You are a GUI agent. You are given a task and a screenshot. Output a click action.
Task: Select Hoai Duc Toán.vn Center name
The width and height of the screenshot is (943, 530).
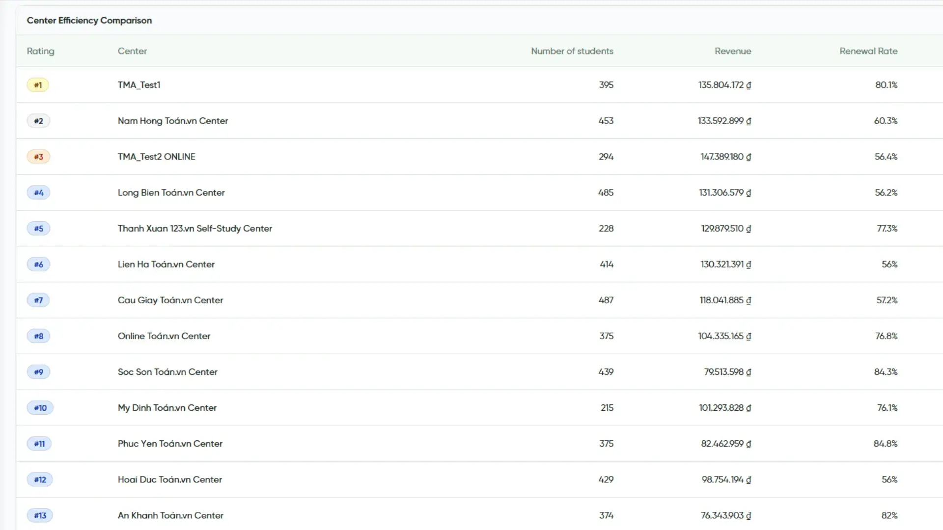click(169, 479)
